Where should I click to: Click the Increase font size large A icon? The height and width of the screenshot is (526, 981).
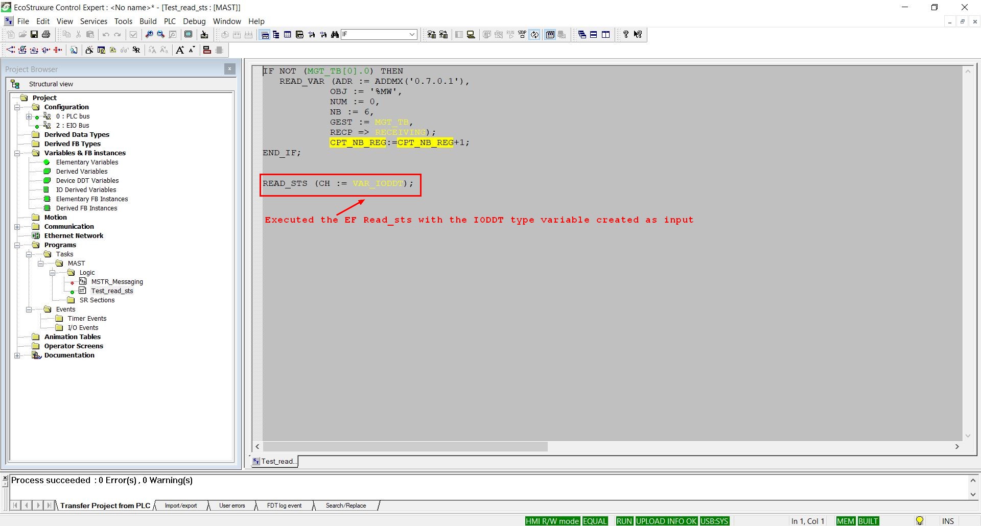180,50
